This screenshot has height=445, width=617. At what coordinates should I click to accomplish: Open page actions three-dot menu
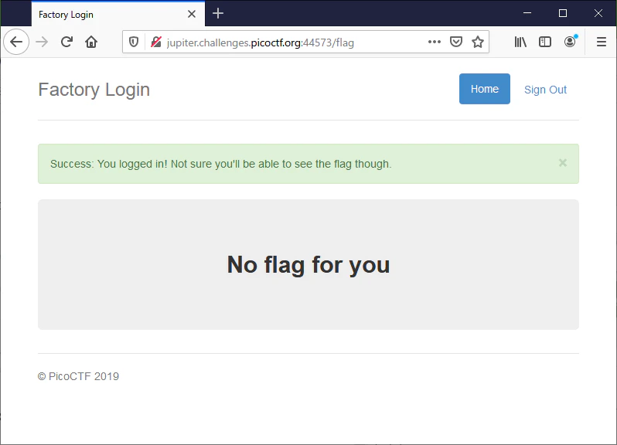(435, 42)
